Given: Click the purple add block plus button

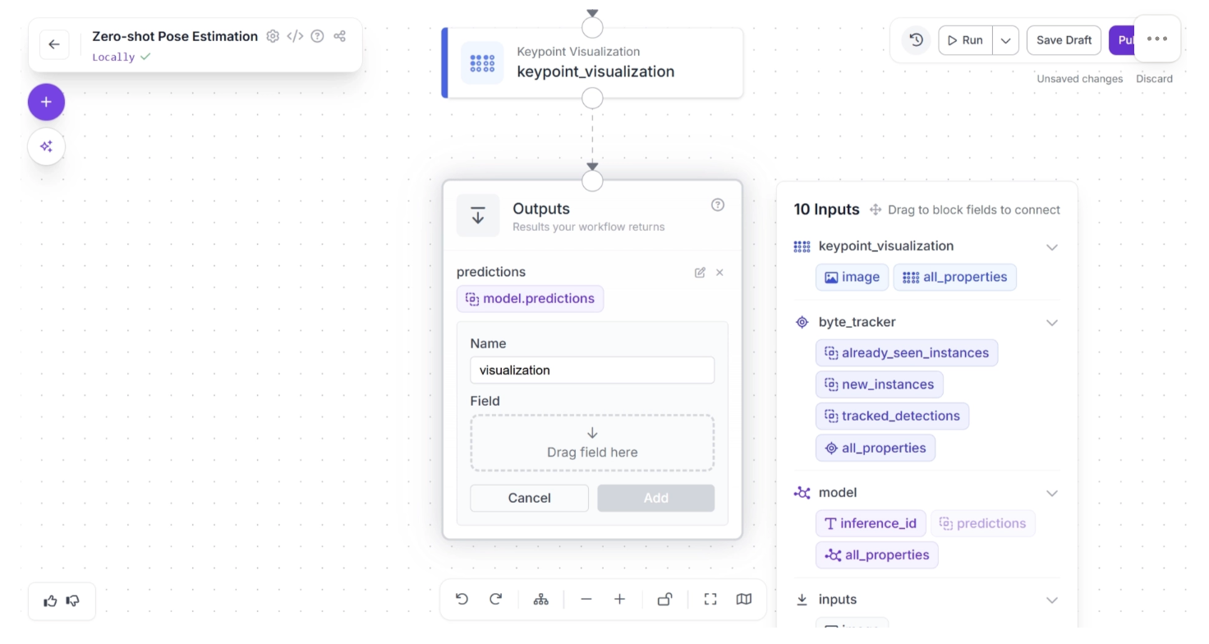Looking at the screenshot, I should pyautogui.click(x=46, y=102).
